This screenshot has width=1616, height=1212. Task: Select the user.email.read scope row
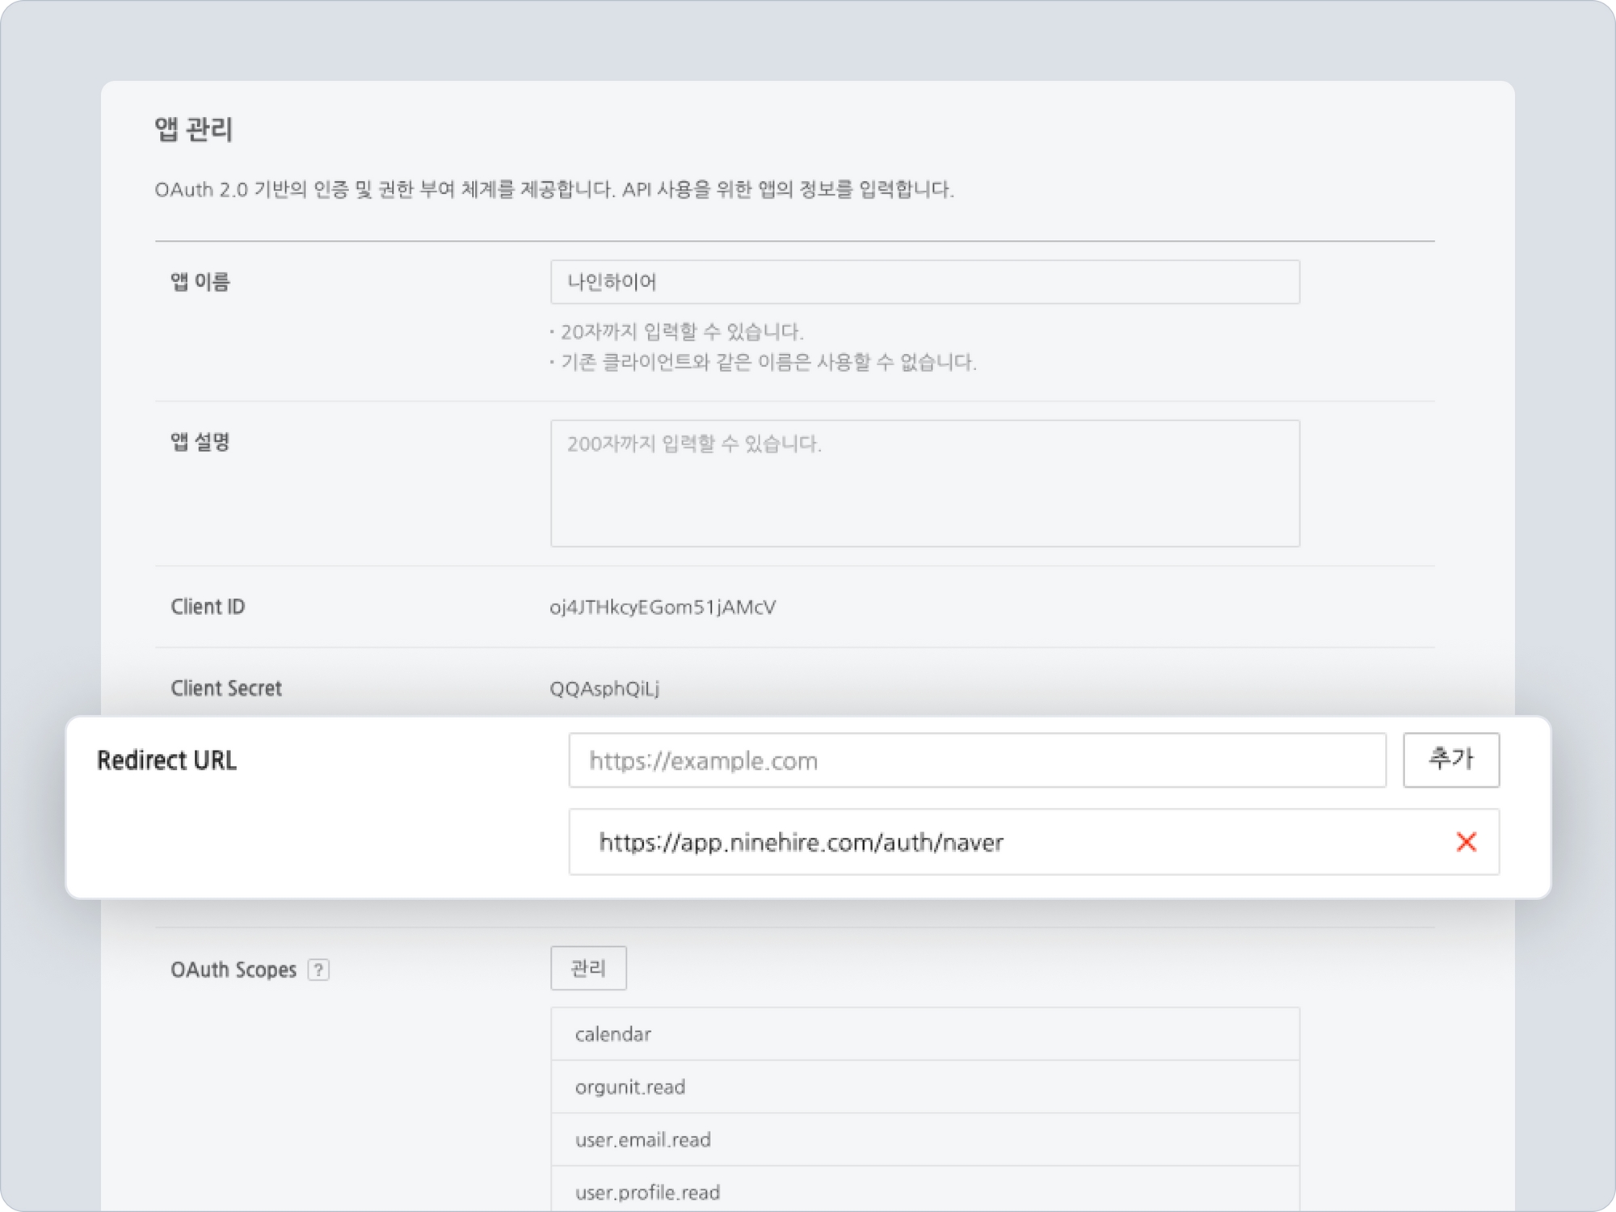point(924,1139)
